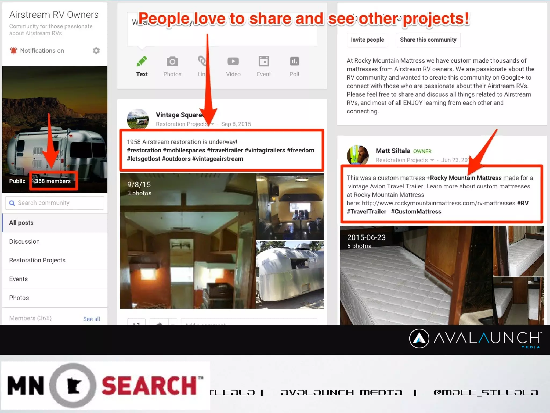Viewport: 550px width, 413px height.
Task: Click the #RV hashtag
Action: point(523,203)
